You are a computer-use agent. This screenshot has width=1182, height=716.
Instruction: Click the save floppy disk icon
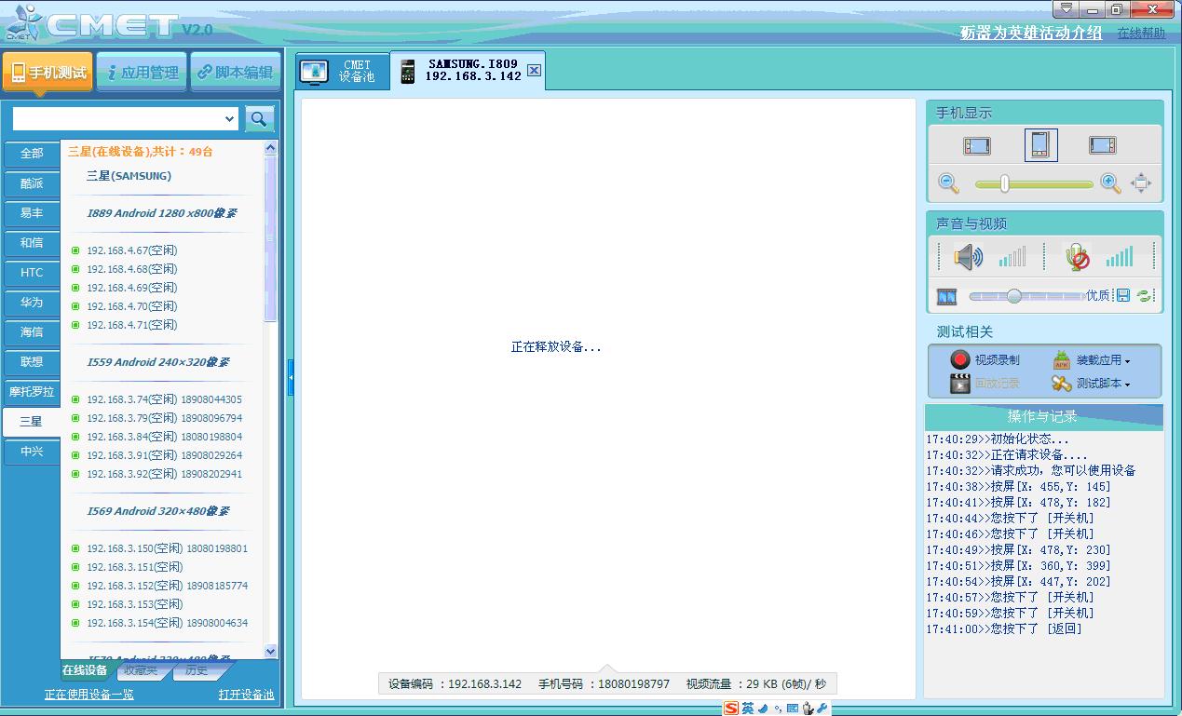click(x=1123, y=296)
